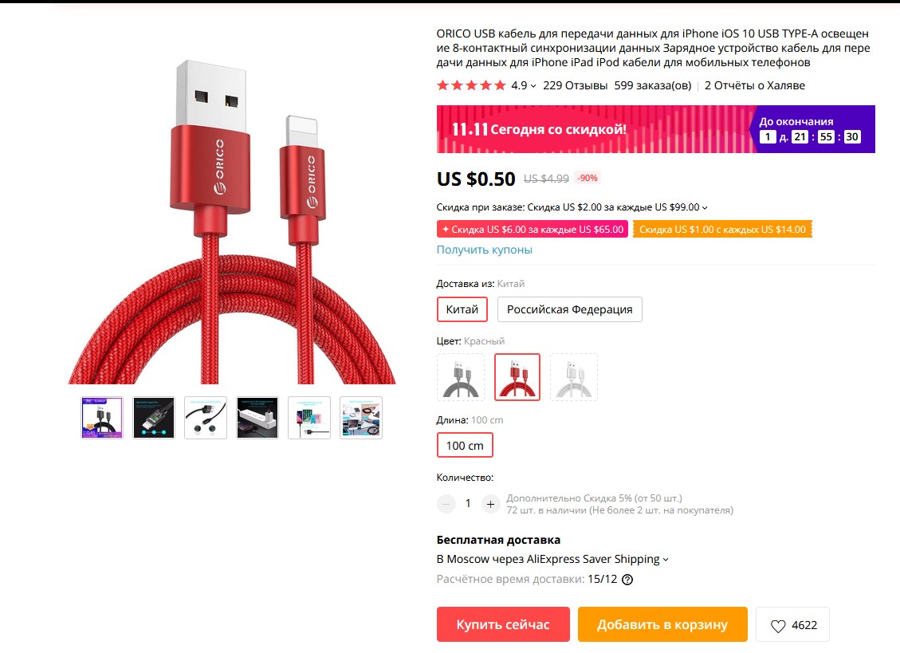Click the delivery time question mark icon
This screenshot has width=900, height=653.
pyautogui.click(x=627, y=580)
